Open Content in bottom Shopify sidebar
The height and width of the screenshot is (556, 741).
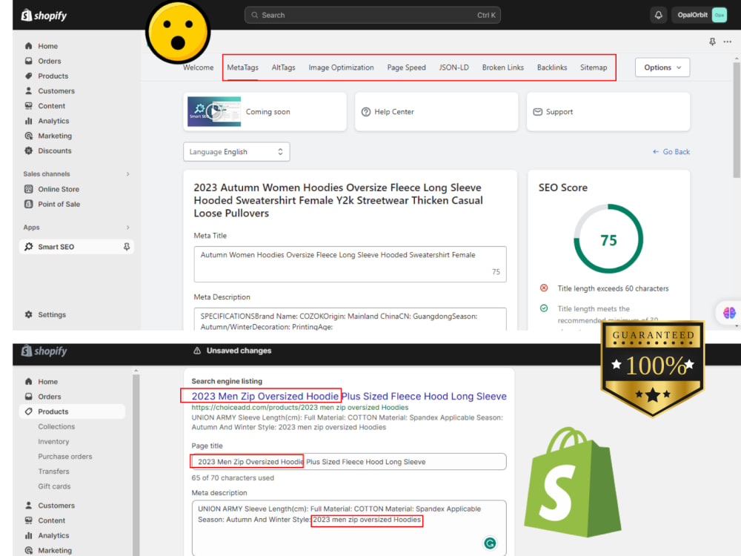pyautogui.click(x=51, y=520)
